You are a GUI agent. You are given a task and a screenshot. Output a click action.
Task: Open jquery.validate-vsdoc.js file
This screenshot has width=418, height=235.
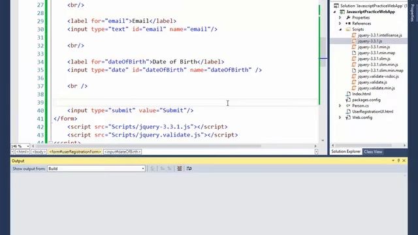click(378, 76)
